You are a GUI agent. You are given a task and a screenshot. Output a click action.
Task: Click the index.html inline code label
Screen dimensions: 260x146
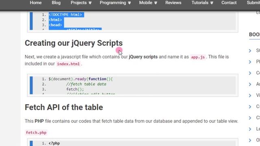coord(68,64)
